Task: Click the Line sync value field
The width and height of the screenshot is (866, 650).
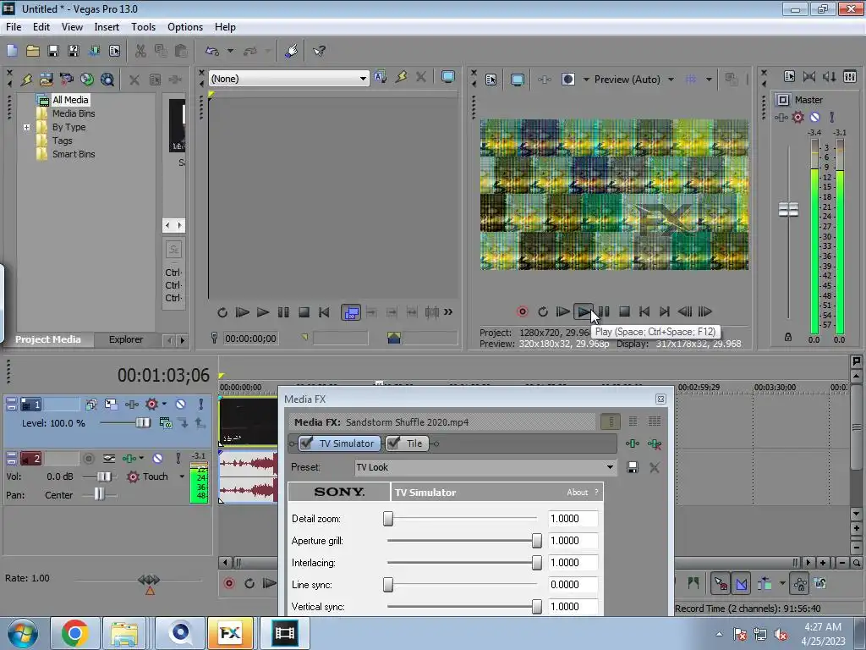Action: 573,585
